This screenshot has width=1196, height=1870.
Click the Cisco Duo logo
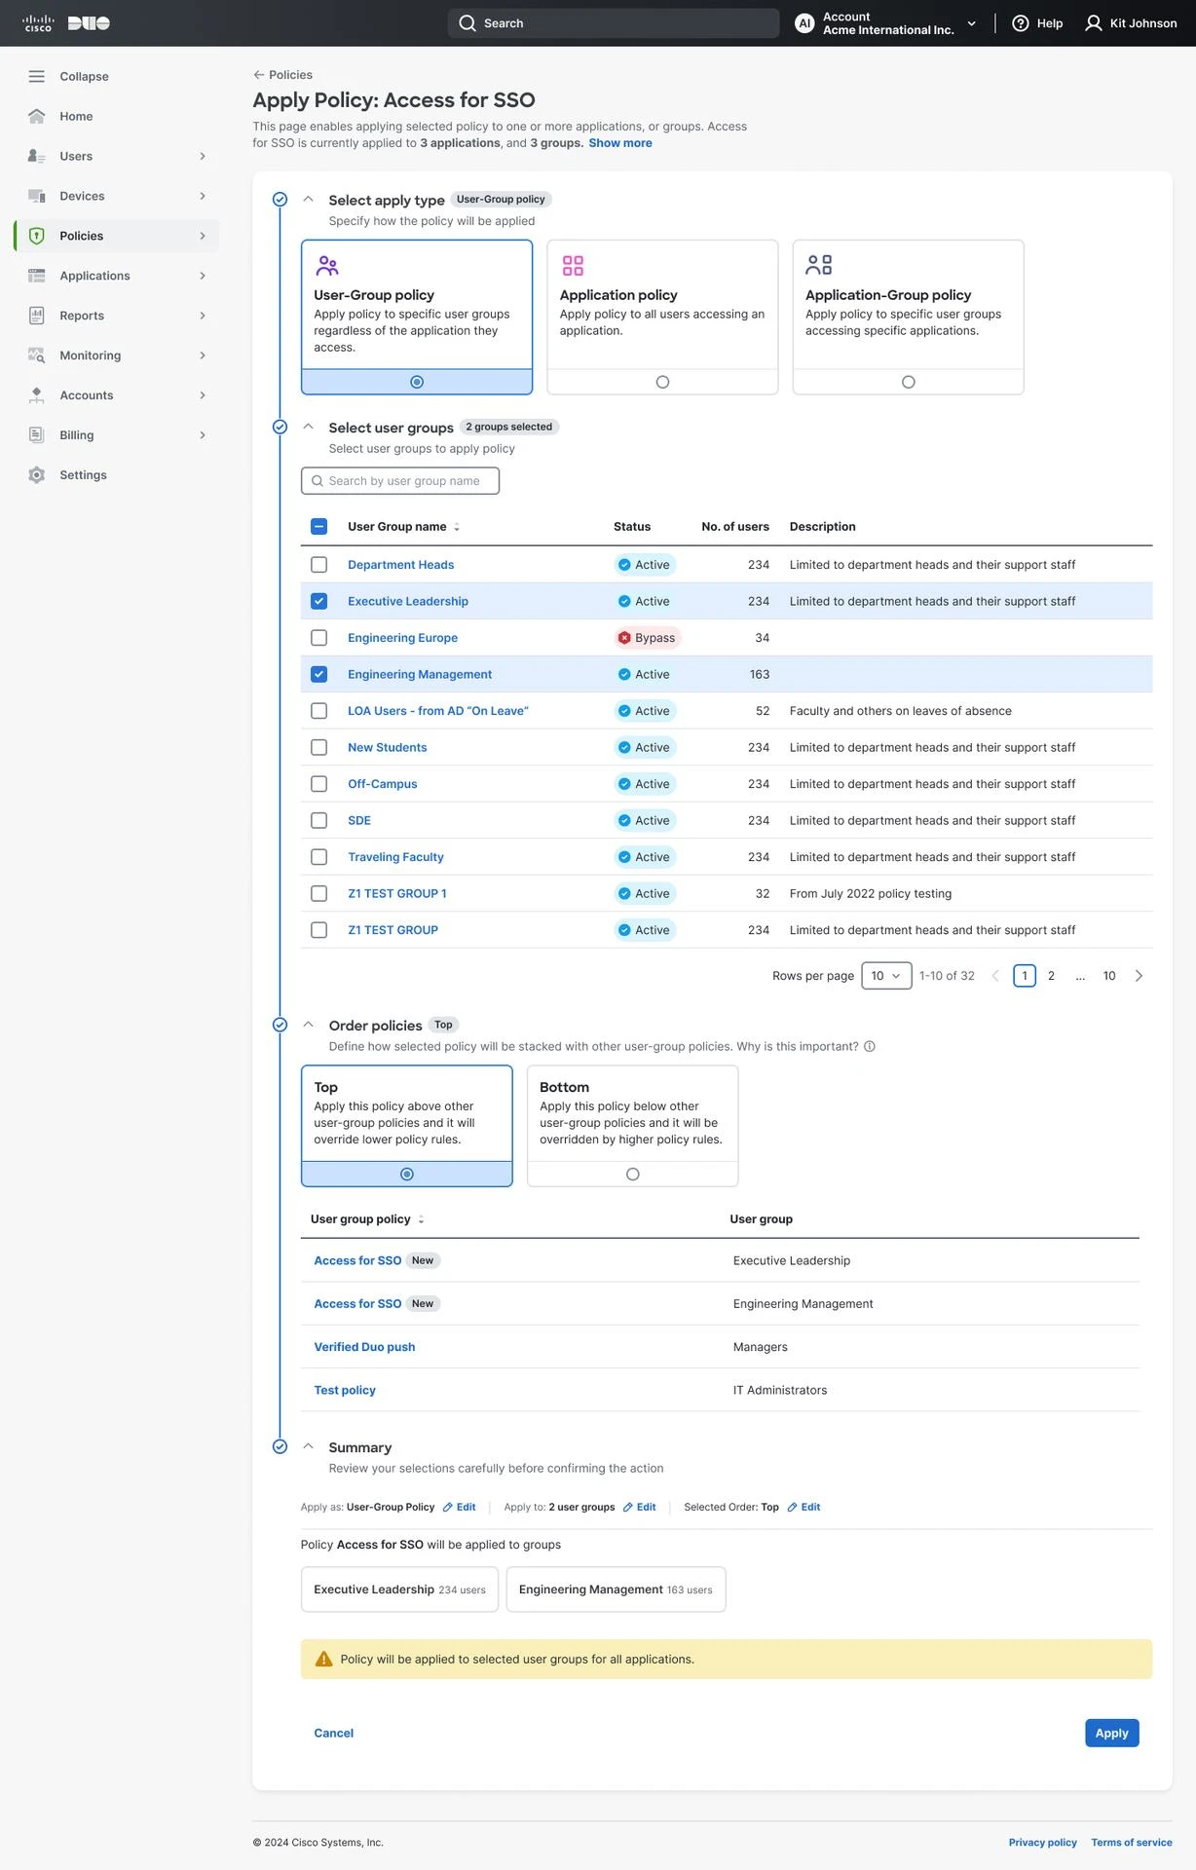66,23
